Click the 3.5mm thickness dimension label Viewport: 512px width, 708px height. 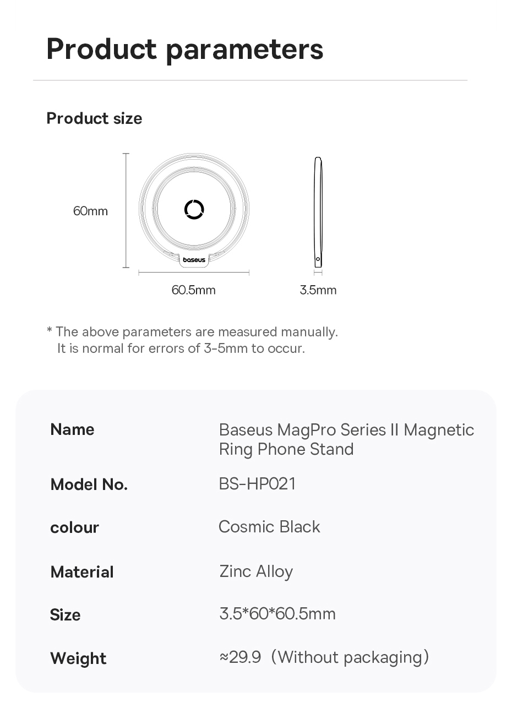pyautogui.click(x=318, y=290)
